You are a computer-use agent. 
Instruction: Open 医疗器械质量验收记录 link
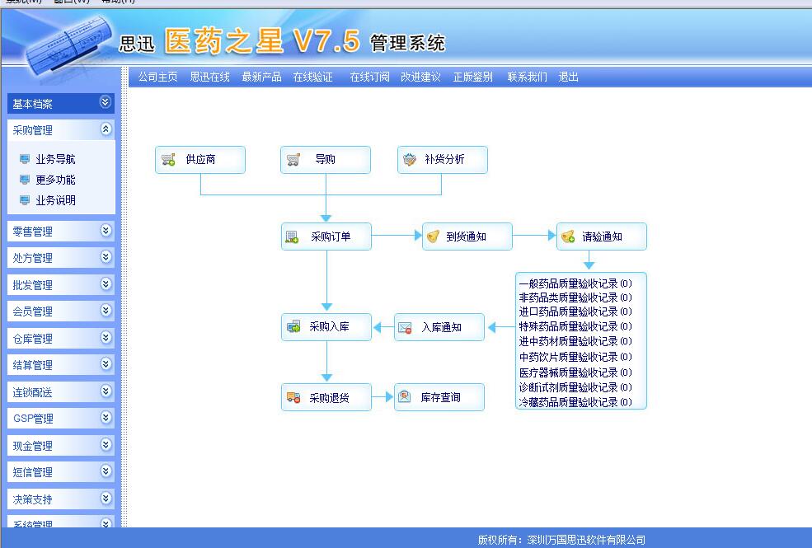(x=575, y=372)
